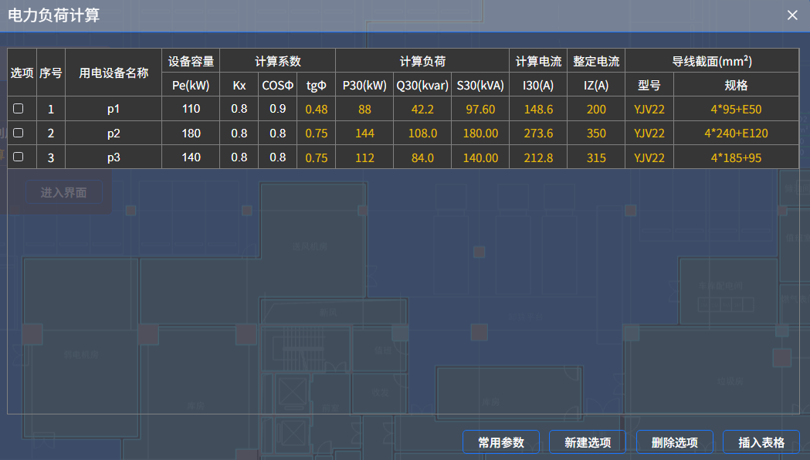The image size is (810, 460).
Task: Select the cable spec 4*95+E50 cell
Action: click(736, 110)
